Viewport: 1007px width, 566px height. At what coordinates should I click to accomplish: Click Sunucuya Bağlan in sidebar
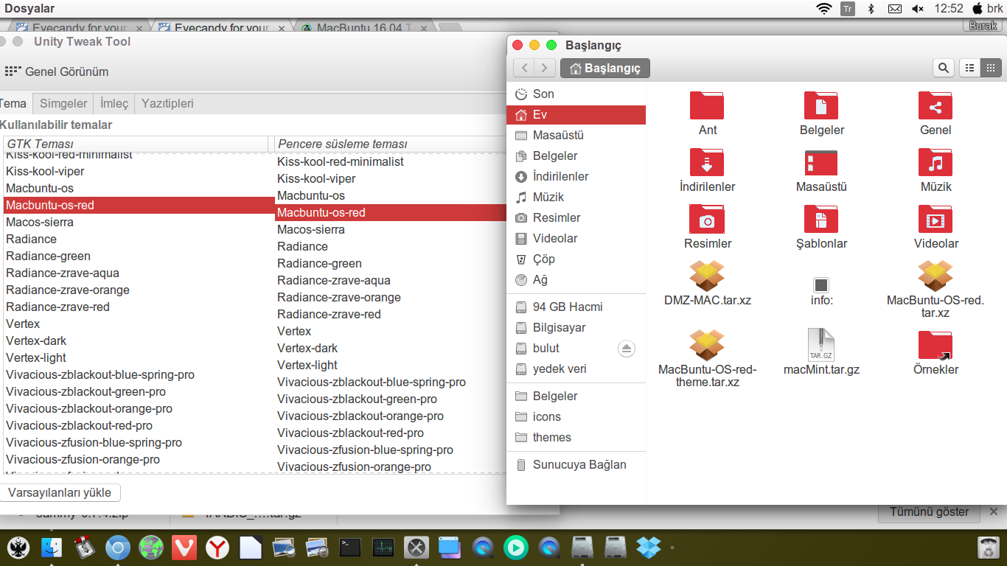click(576, 464)
